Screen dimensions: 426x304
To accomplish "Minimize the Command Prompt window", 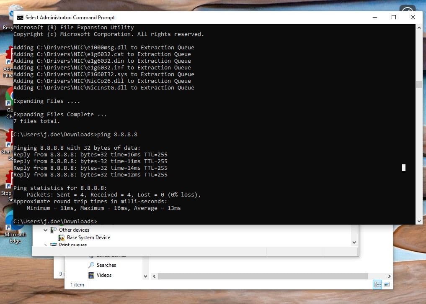I will click(374, 17).
